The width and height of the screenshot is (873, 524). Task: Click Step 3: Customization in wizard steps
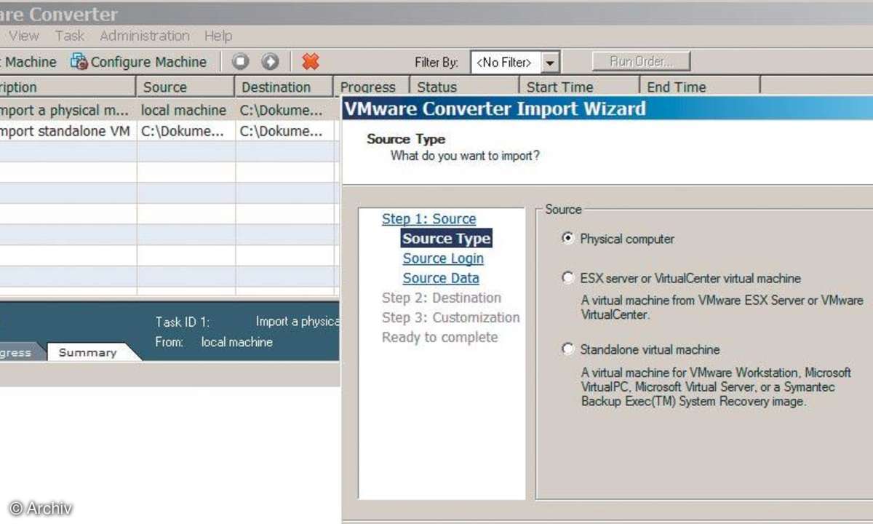[x=451, y=317]
